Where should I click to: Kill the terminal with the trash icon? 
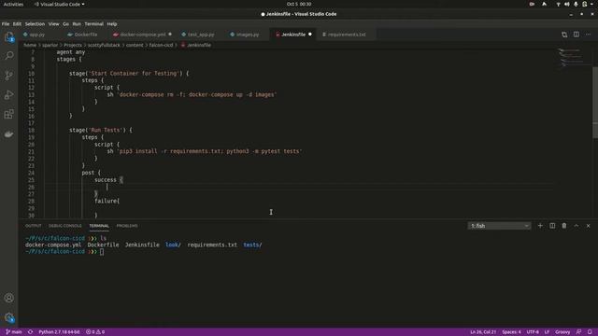[x=564, y=226]
